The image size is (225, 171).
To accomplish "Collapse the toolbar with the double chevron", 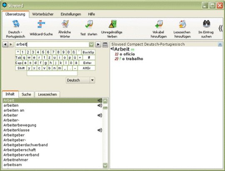I will (220, 28).
